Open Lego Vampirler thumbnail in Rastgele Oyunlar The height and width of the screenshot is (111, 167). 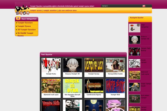click(x=134, y=28)
